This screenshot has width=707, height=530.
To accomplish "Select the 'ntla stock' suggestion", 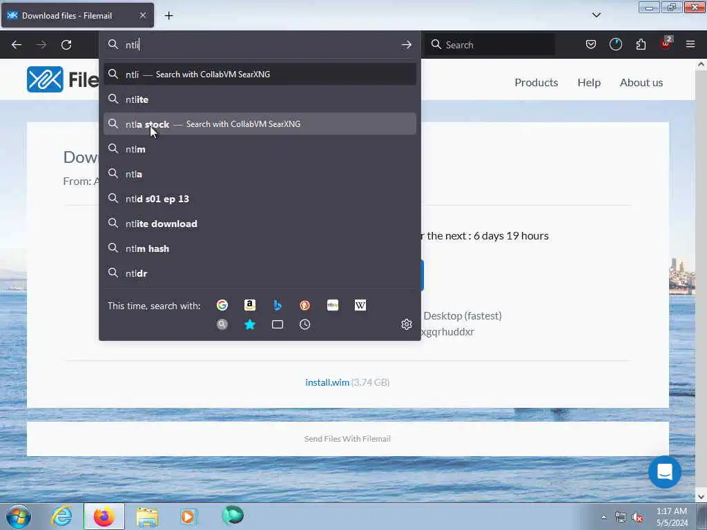I will (x=260, y=124).
